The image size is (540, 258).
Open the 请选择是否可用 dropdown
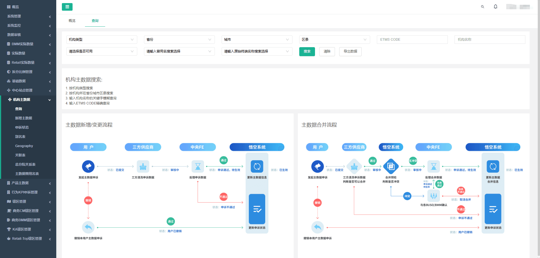click(102, 51)
